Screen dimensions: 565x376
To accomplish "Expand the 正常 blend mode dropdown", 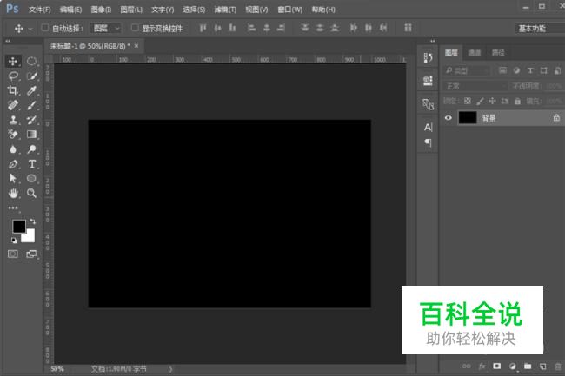I will pos(475,86).
